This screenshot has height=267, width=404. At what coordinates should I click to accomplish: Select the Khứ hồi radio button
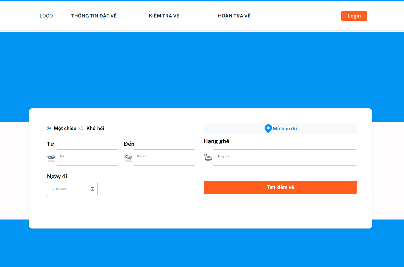pyautogui.click(x=81, y=128)
